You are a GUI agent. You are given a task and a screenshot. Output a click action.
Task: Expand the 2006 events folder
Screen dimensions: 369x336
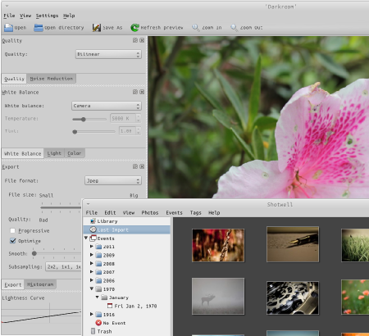click(x=92, y=280)
